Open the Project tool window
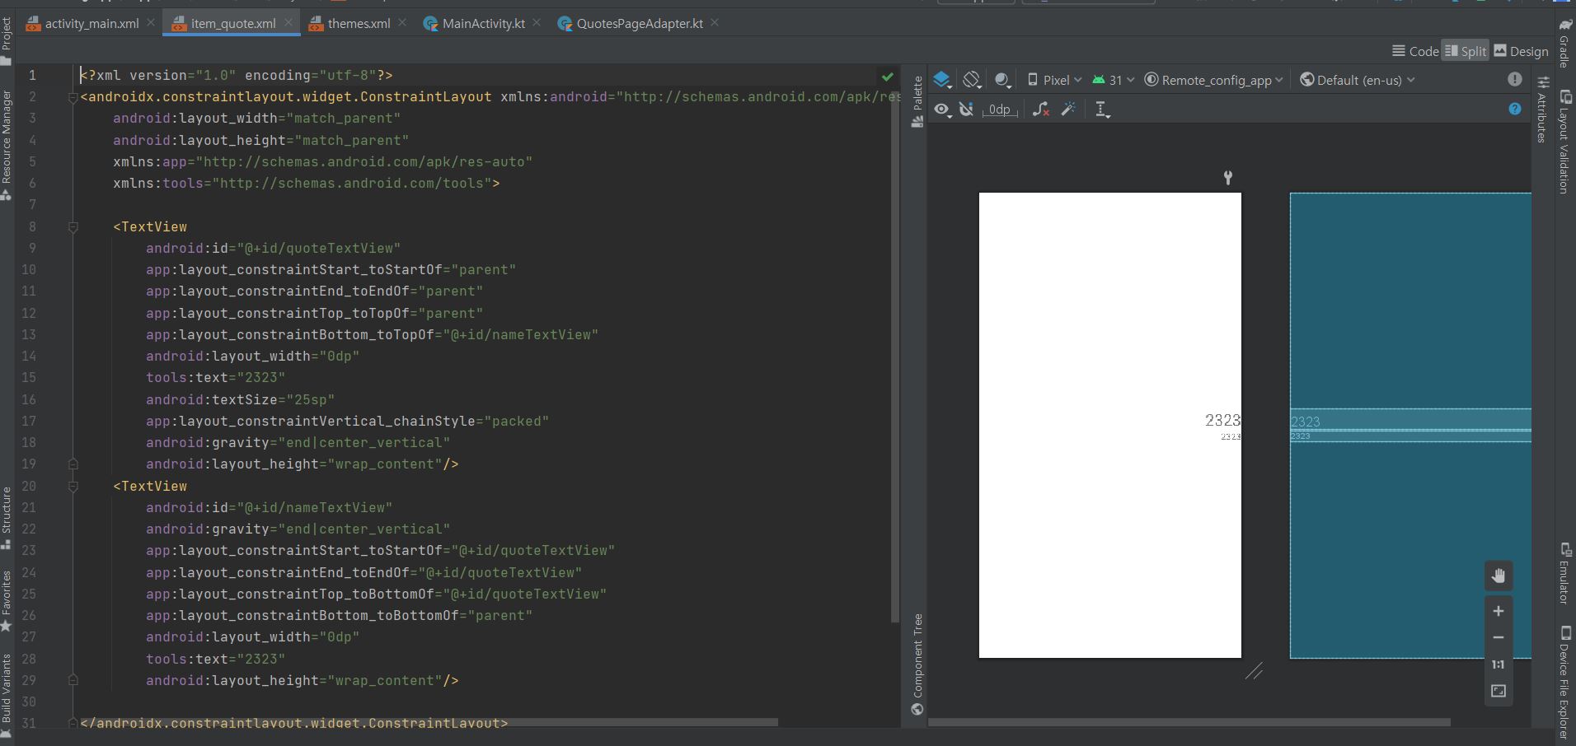Viewport: 1576px width, 746px height. coord(7,41)
